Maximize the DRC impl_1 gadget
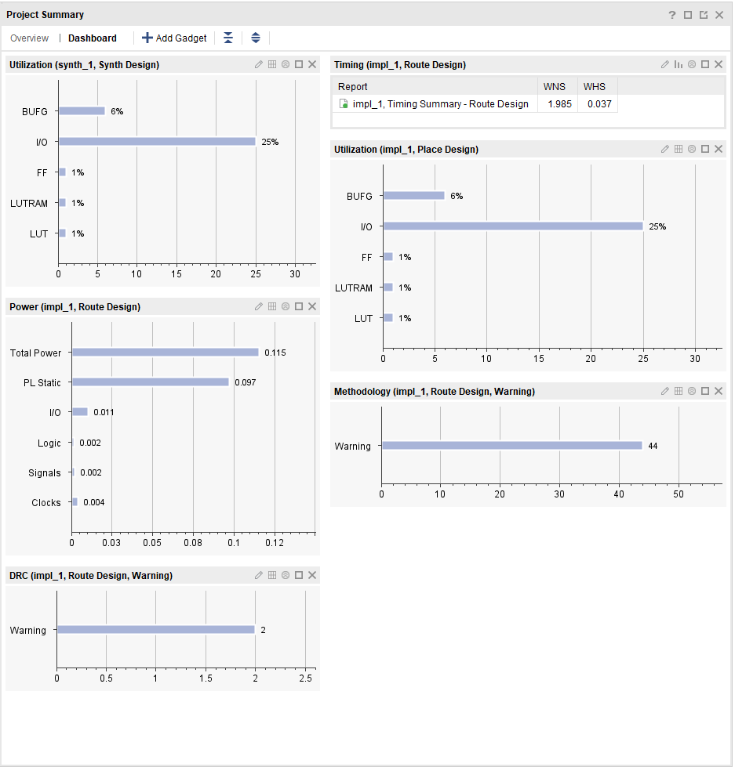Viewport: 735px width, 767px height. point(299,575)
